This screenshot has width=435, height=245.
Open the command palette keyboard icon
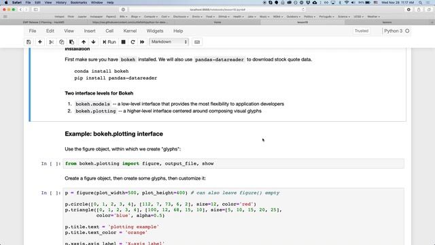pyautogui.click(x=197, y=42)
